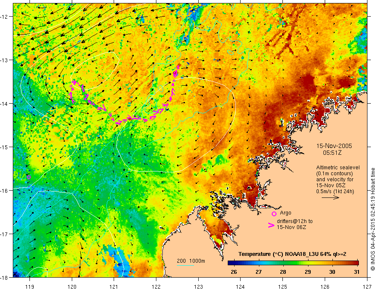The height and width of the screenshot is (290, 376).
Task: Click the magenta drifters arrowhead legend symbol
Action: tap(271, 225)
